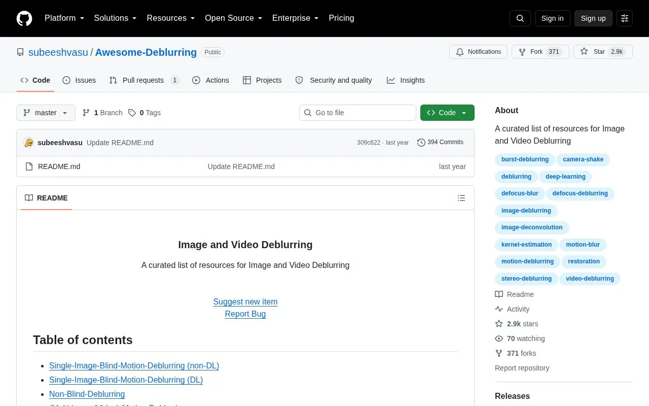Star the Awesome-Deblurring repository
Viewport: 649px width, 406px height.
603,52
